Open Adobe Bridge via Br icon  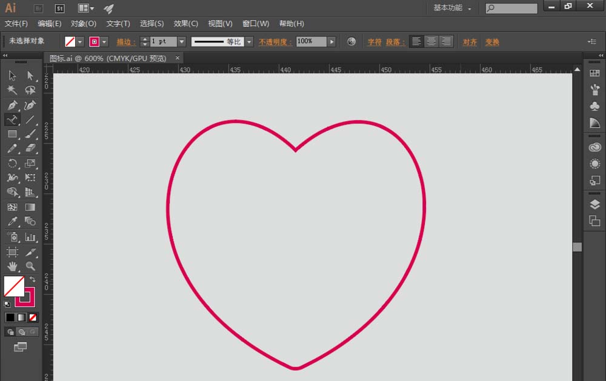coord(38,8)
